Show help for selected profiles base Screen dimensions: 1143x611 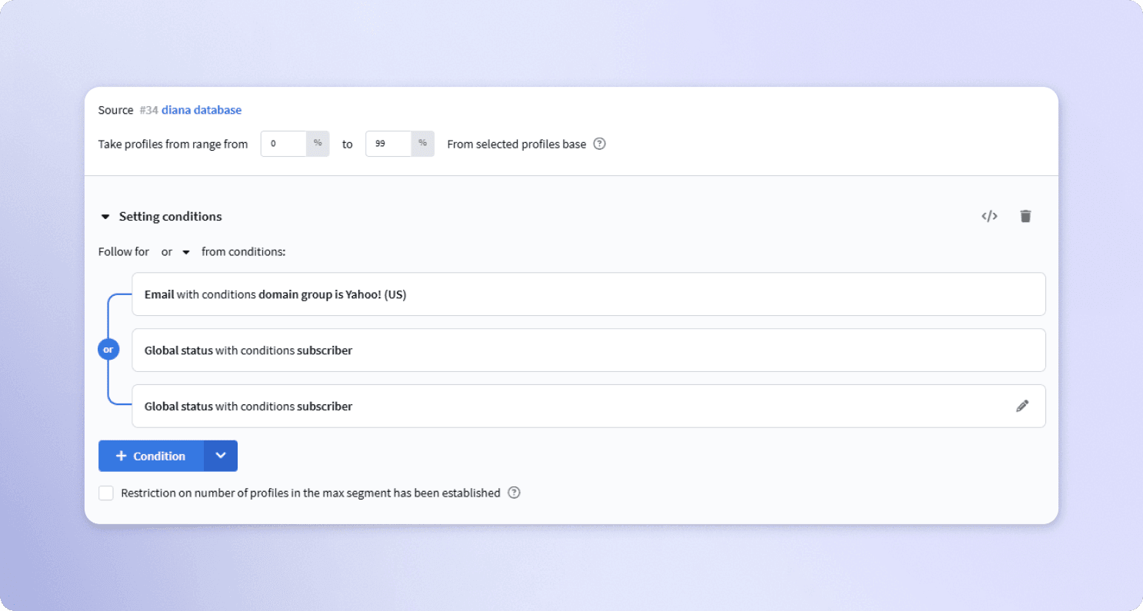[600, 144]
